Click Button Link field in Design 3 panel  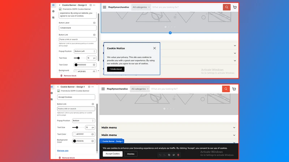pyautogui.click(x=78, y=40)
